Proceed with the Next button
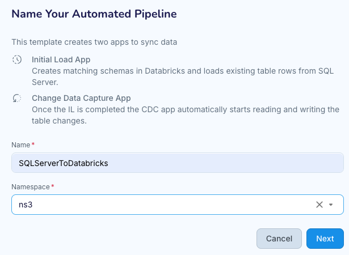Viewport: 349px width, 255px height. pos(325,239)
